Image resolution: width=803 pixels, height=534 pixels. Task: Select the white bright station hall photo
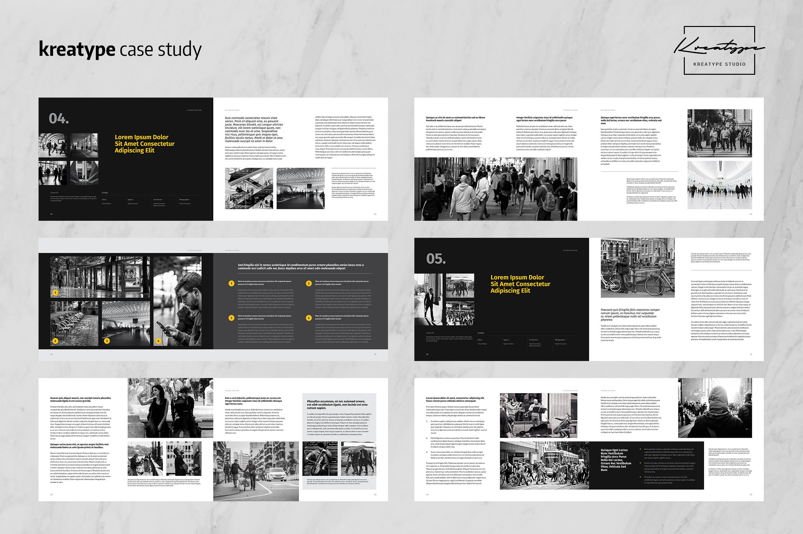coord(719,185)
